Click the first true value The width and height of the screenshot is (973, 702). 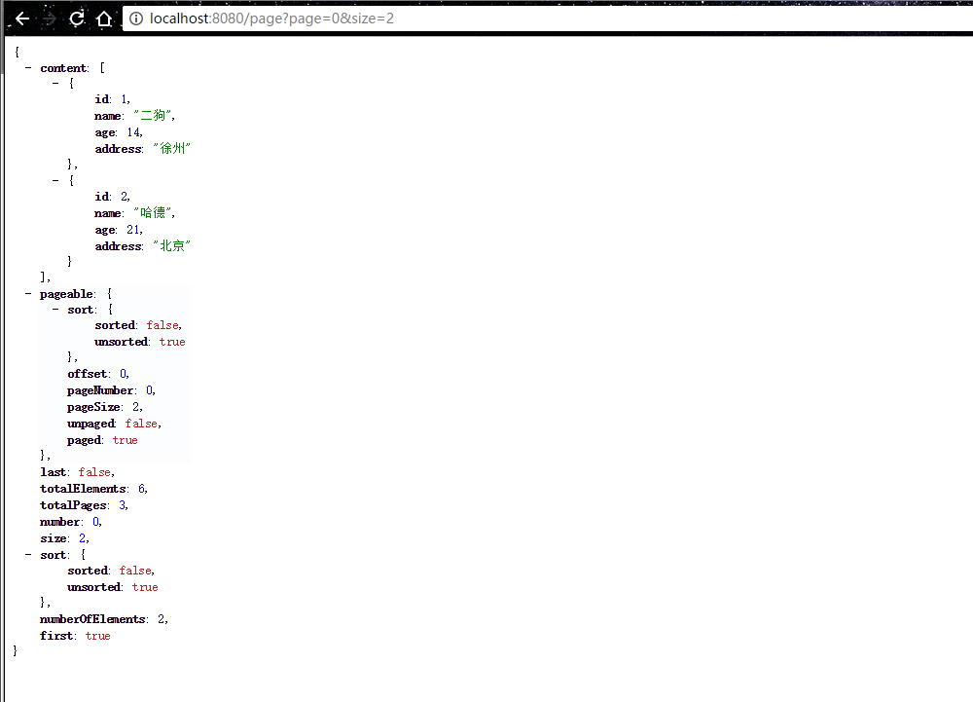coord(97,636)
